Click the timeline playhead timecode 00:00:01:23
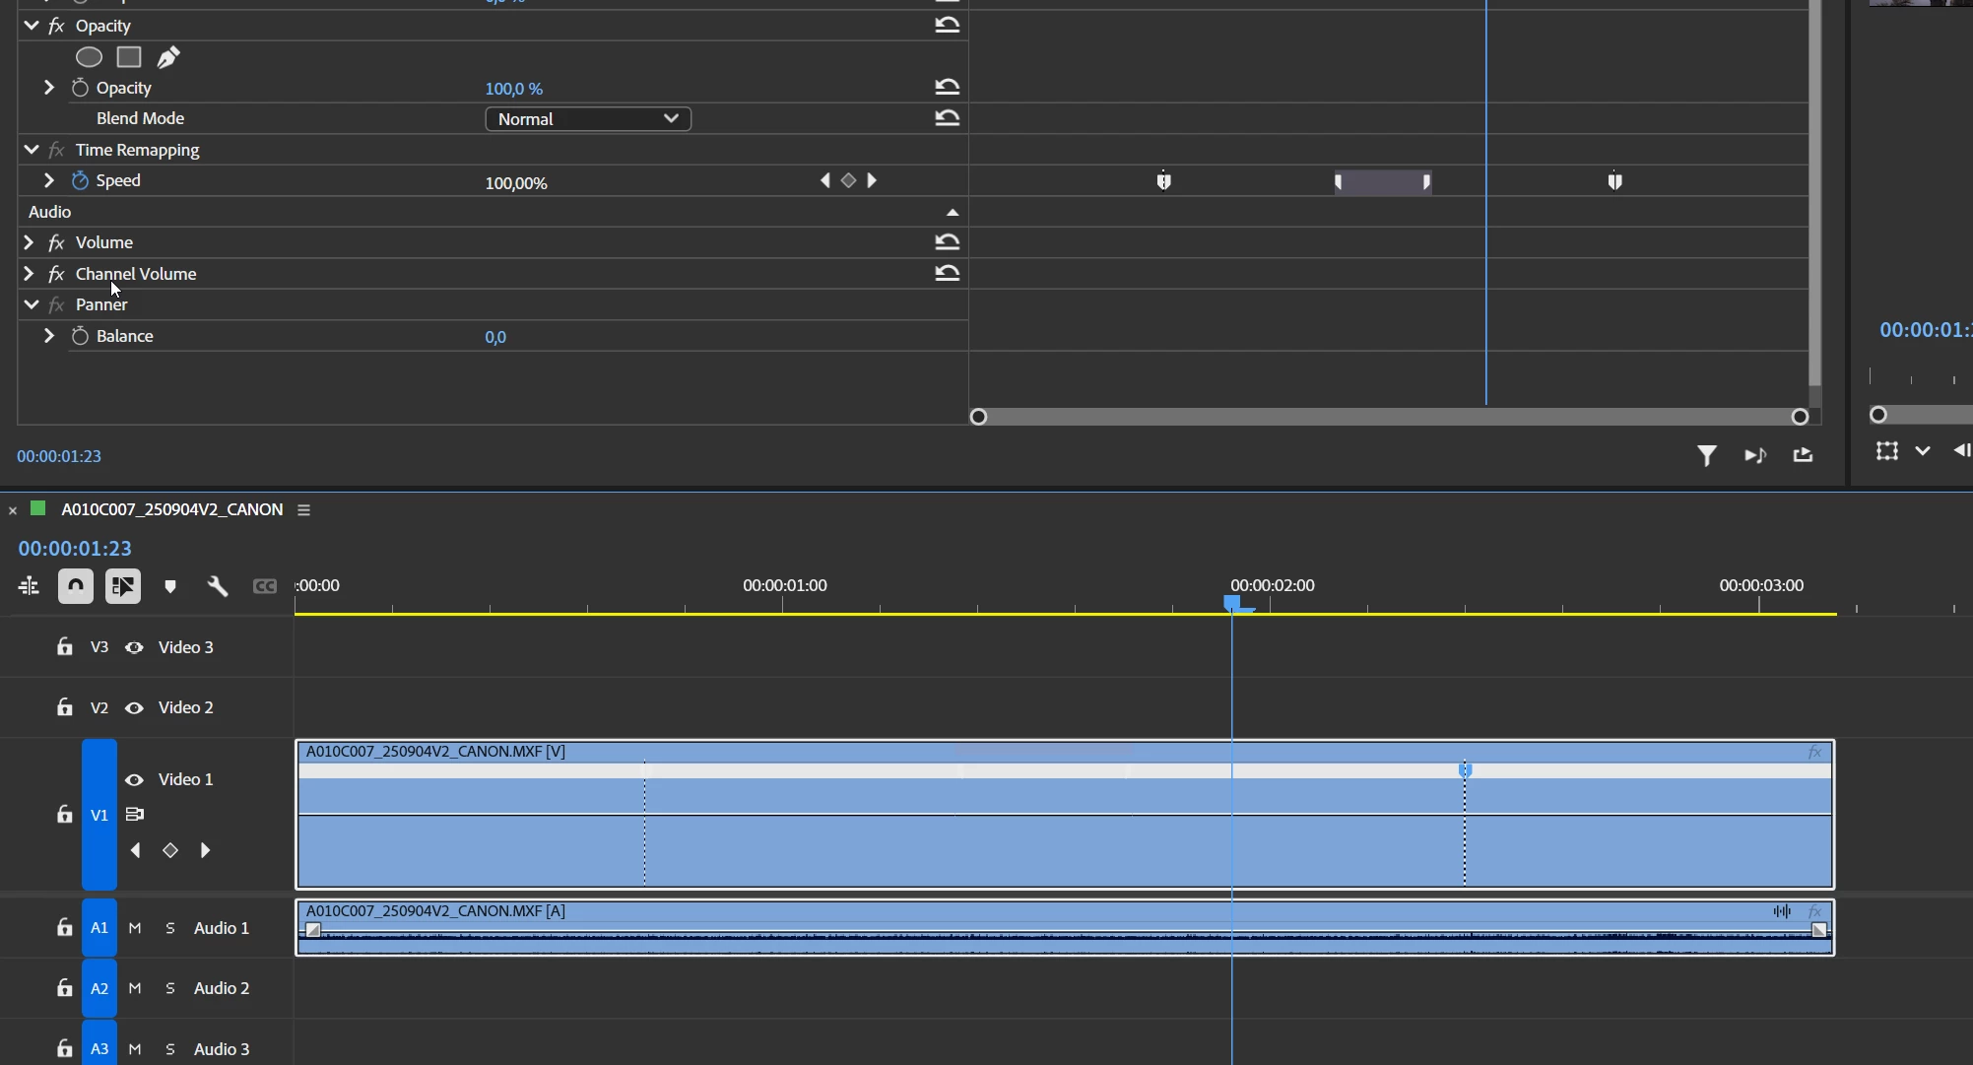Screen dimensions: 1973x1065 click(x=75, y=549)
